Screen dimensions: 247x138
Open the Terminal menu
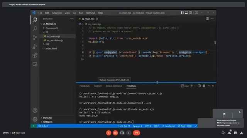click(90, 13)
